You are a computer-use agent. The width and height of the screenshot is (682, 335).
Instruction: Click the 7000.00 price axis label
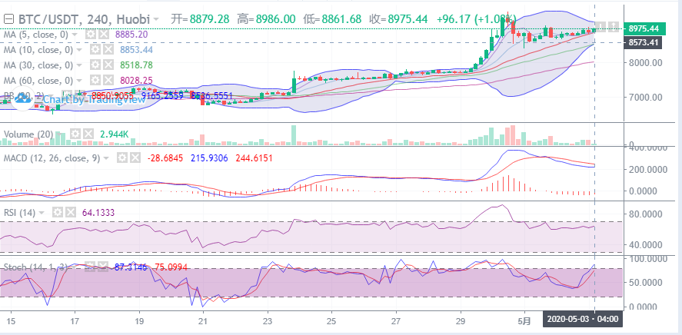(645, 97)
